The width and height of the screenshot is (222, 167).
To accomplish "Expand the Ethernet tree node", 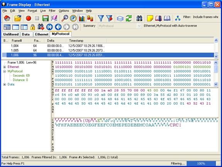I will tap(5, 67).
